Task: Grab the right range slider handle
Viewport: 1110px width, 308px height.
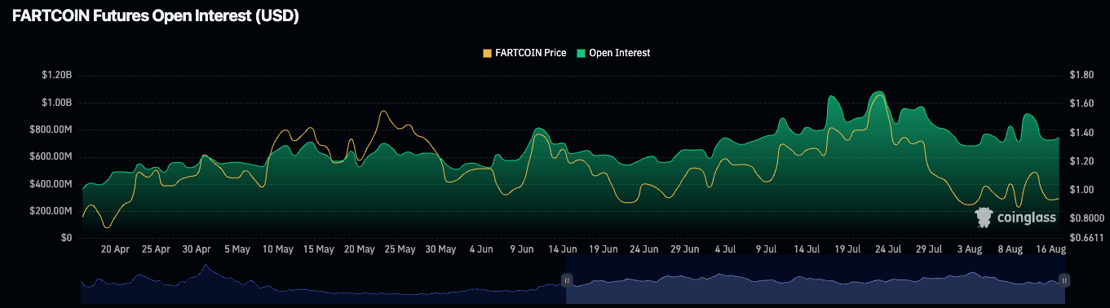Action: tap(1064, 279)
